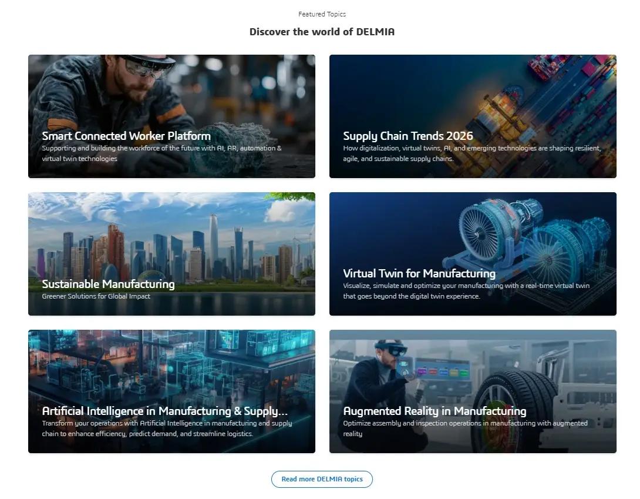Viewport: 640px width, 499px height.
Task: Click 'Greener Solutions for Global Impact' text
Action: 96,296
